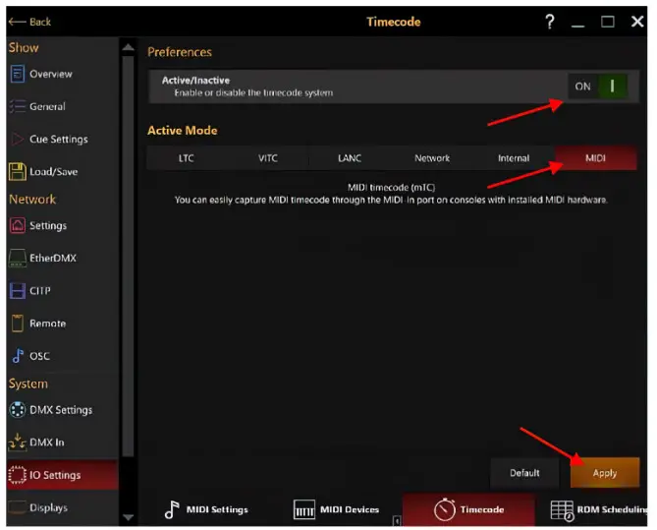Open the DMX Settings connector icon
The height and width of the screenshot is (530, 657).
click(17, 410)
